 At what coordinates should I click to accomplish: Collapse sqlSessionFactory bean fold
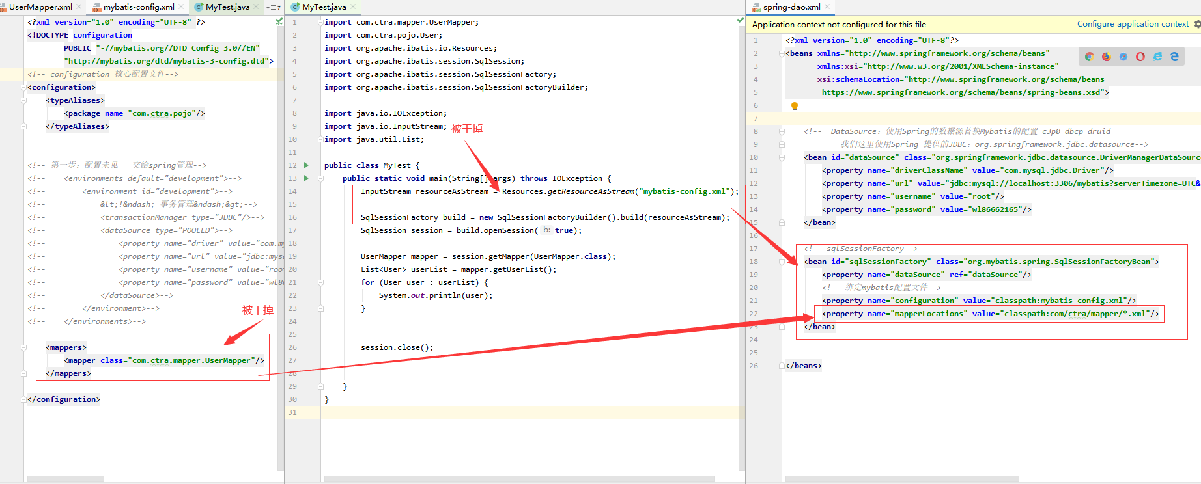(782, 262)
